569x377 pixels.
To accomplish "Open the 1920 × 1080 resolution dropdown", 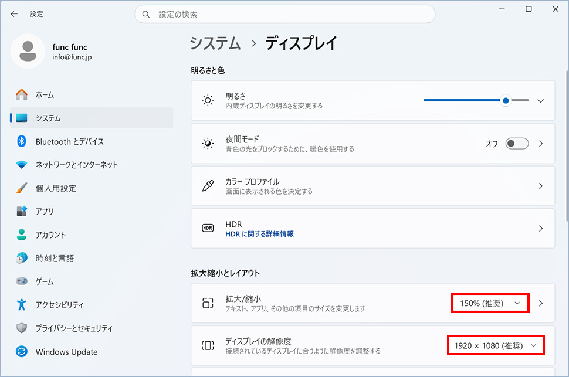I will 495,345.
